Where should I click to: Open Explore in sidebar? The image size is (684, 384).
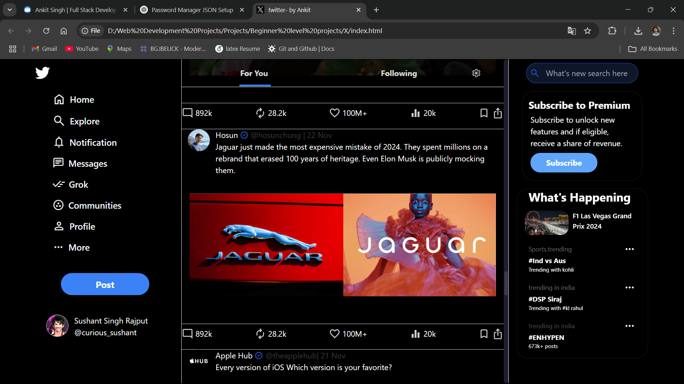tap(77, 121)
